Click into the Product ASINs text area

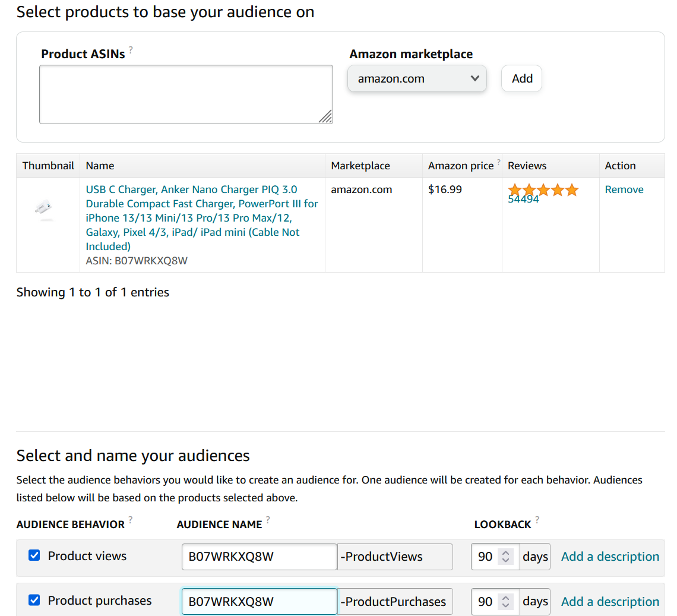click(186, 94)
